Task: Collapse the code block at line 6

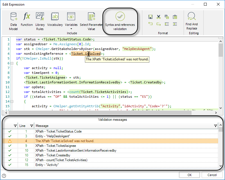Action: click(12, 63)
